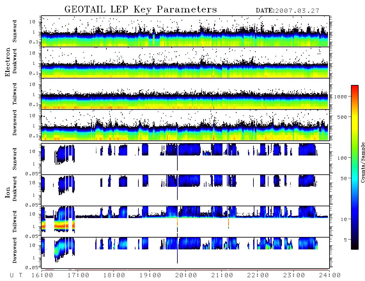The width and height of the screenshot is (365, 281).
Task: Select the Electron "Sunward" panel label
Action: [15, 31]
